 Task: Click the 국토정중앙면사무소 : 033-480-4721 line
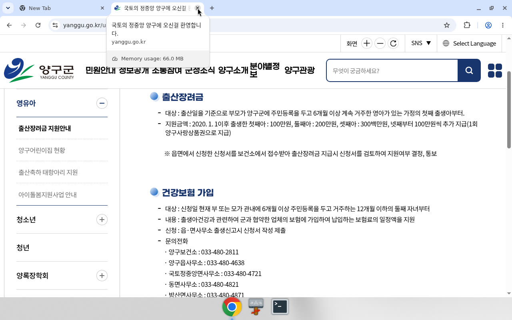pyautogui.click(x=215, y=274)
